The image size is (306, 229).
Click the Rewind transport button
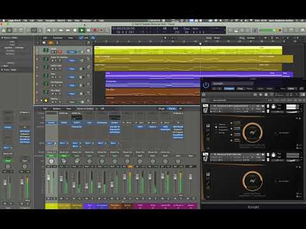pos(61,30)
